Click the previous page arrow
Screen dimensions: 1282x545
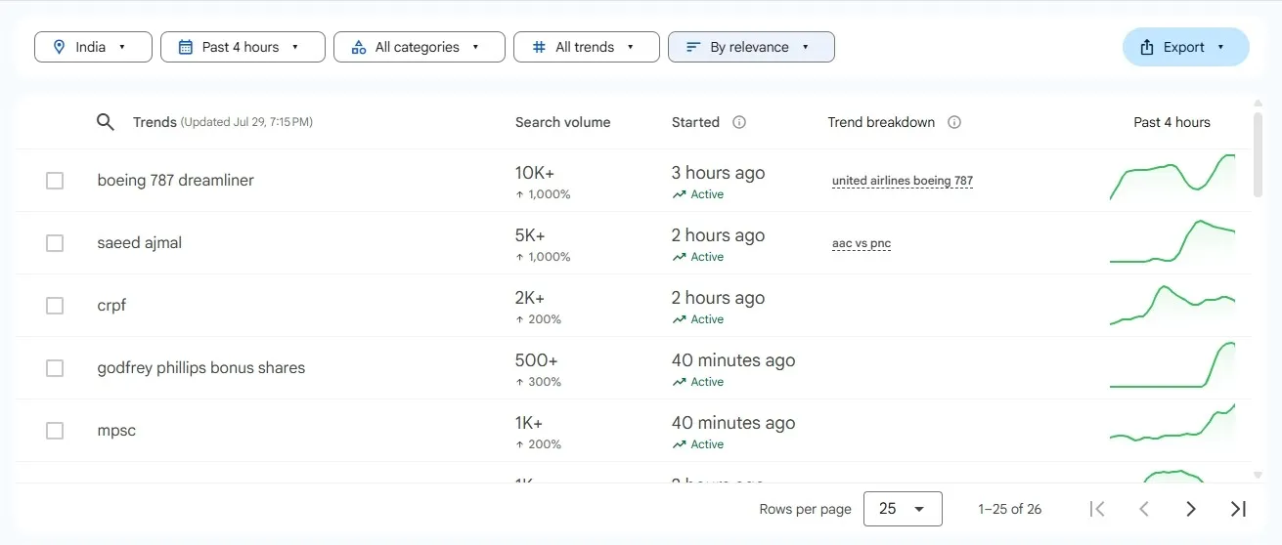[x=1143, y=508]
